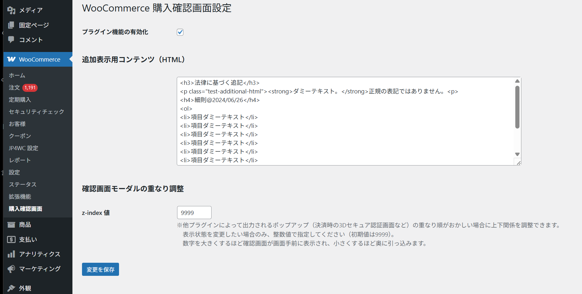The image size is (582, 294).
Task: Open the ステータス submenu link
Action: [x=23, y=185]
